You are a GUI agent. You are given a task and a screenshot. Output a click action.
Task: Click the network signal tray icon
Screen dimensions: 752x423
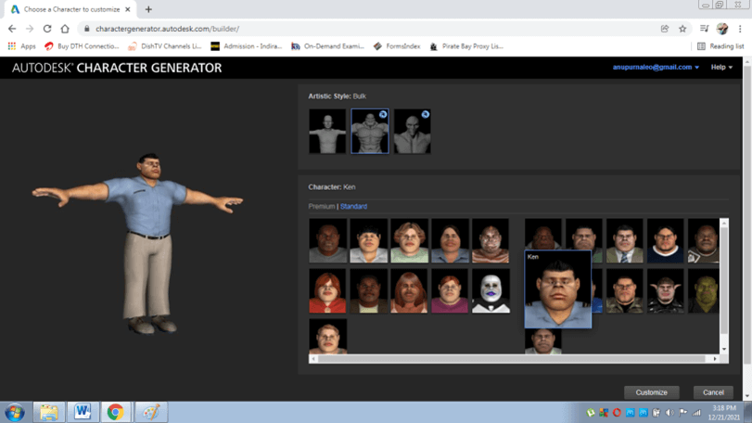(x=696, y=413)
